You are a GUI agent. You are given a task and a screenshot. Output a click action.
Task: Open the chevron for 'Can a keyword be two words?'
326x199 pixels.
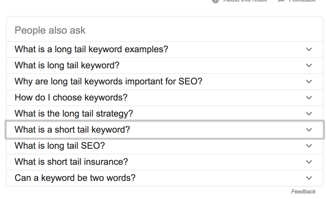coord(308,178)
